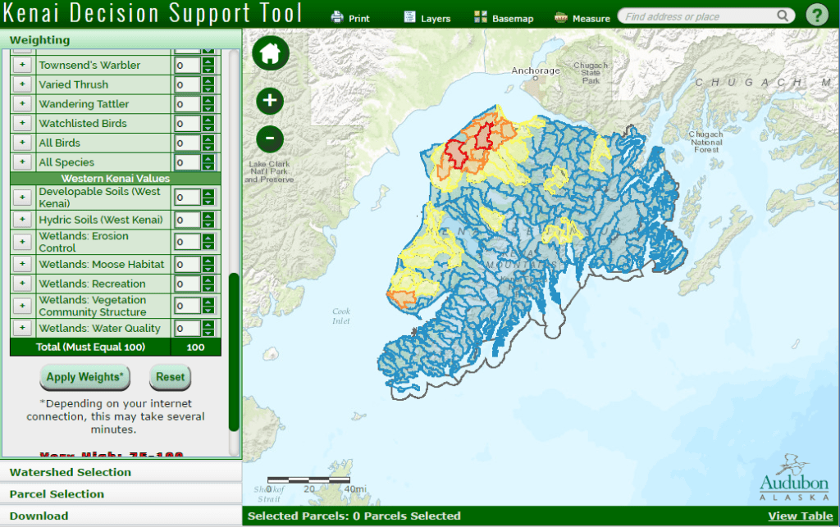The image size is (840, 527).
Task: Expand the Hydric Soils (West Kenai) row
Action: [22, 220]
